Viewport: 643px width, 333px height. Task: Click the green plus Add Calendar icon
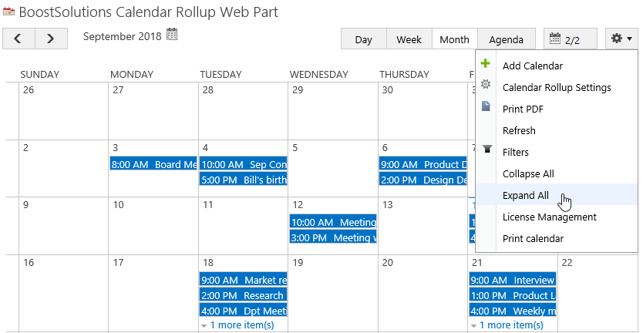486,63
